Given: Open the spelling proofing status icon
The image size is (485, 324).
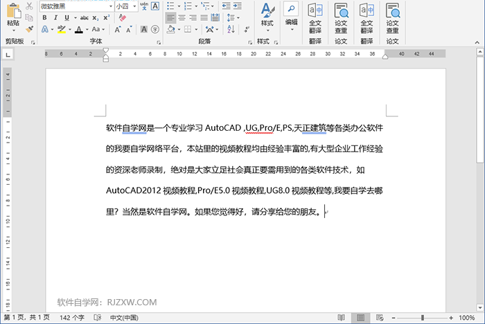Looking at the screenshot, I should 98,318.
